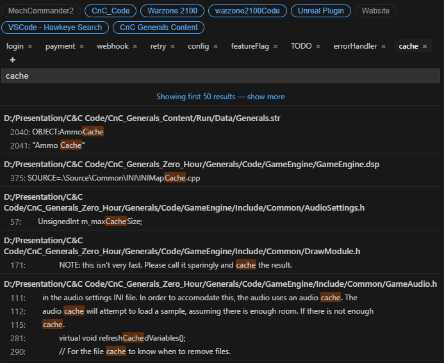Switch to the webhook search tab
The image size is (444, 363).
[113, 46]
